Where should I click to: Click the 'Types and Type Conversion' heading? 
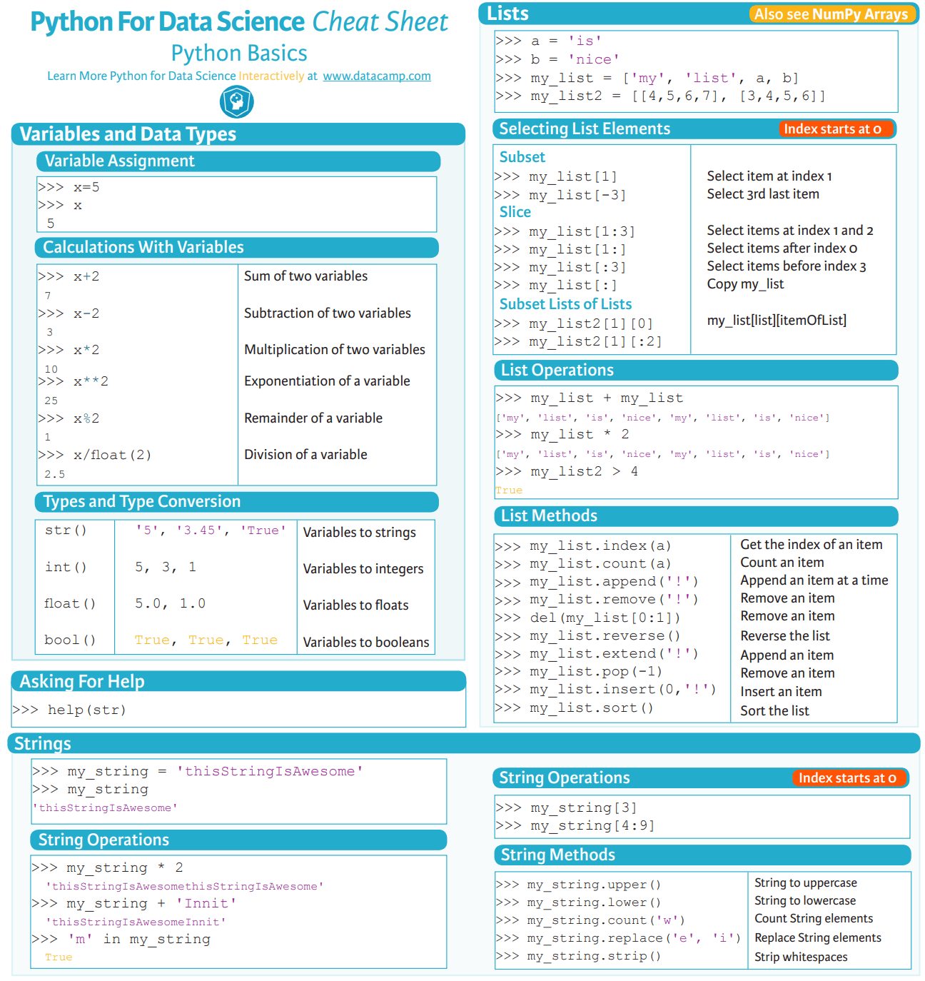[x=236, y=501]
